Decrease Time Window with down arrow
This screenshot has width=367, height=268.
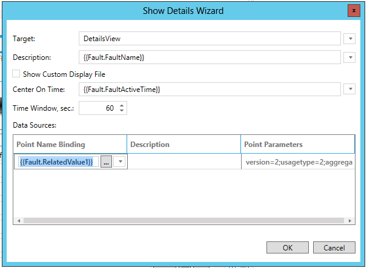point(122,111)
